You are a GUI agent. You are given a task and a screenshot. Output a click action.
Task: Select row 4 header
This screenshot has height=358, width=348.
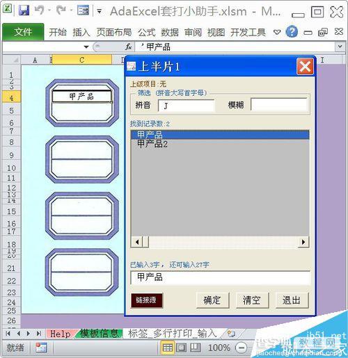tap(11, 97)
